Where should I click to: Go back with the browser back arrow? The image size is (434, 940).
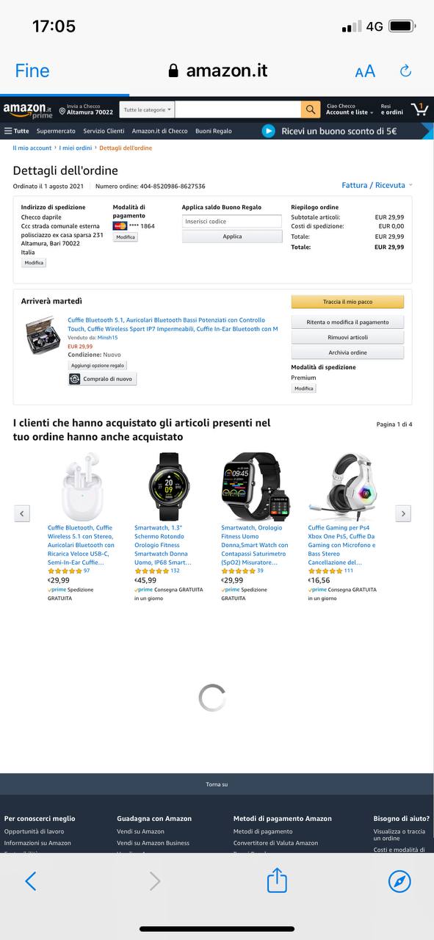pyautogui.click(x=31, y=881)
